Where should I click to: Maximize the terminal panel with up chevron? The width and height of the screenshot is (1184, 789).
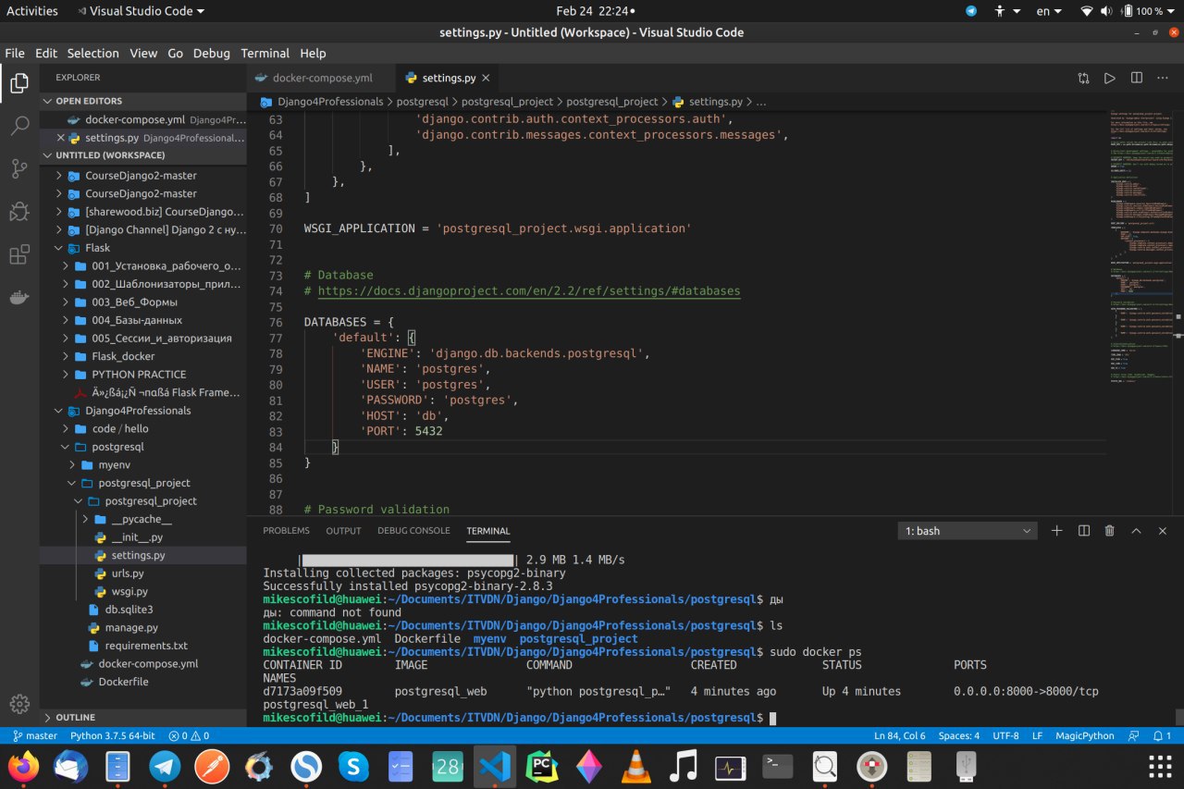point(1136,531)
